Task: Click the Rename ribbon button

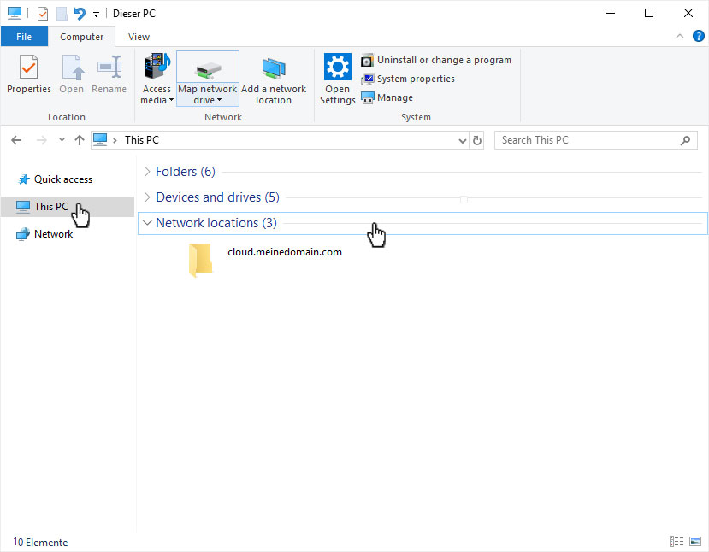Action: (x=109, y=74)
